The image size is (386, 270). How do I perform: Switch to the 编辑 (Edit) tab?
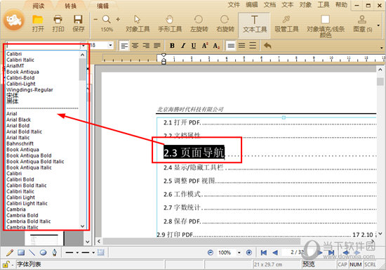[102, 6]
